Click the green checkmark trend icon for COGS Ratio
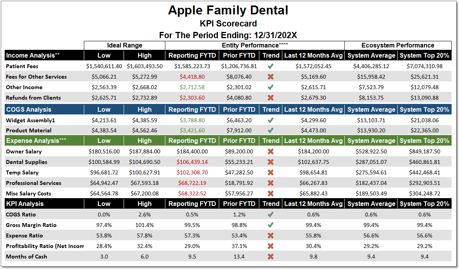The width and height of the screenshot is (459, 269). coord(271,214)
